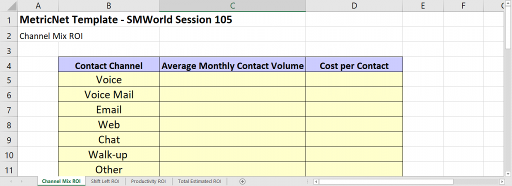Select column C header

coord(232,6)
